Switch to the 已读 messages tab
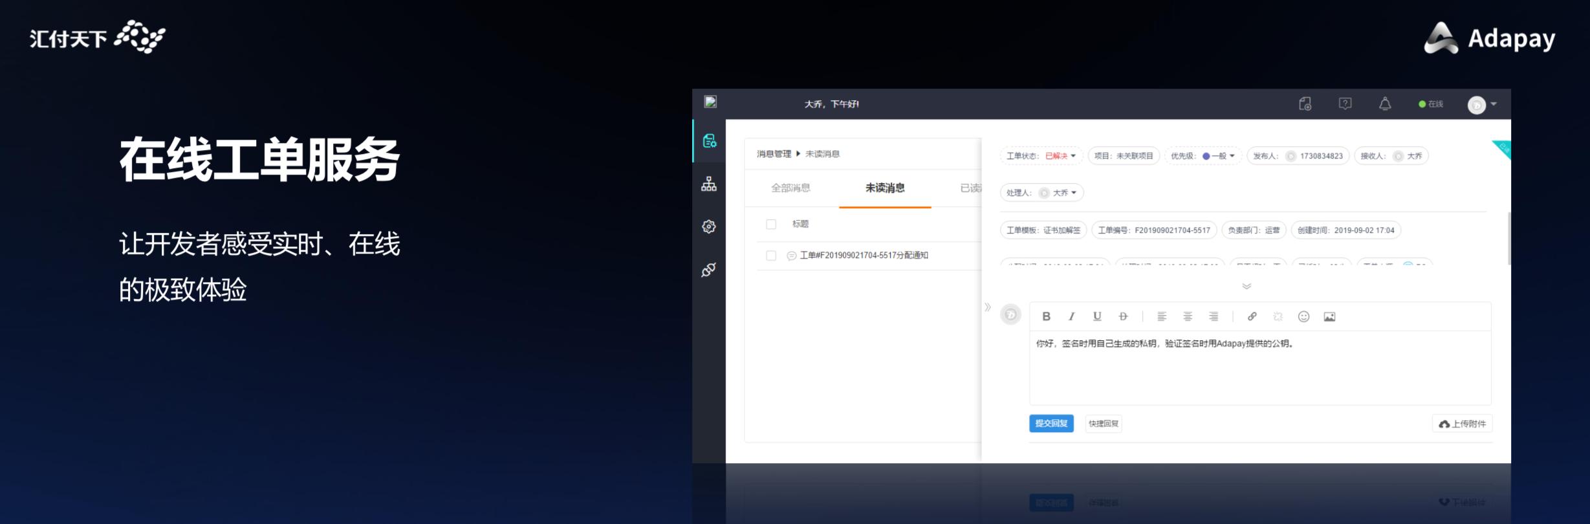Screen dimensions: 1590x524 (x=970, y=188)
